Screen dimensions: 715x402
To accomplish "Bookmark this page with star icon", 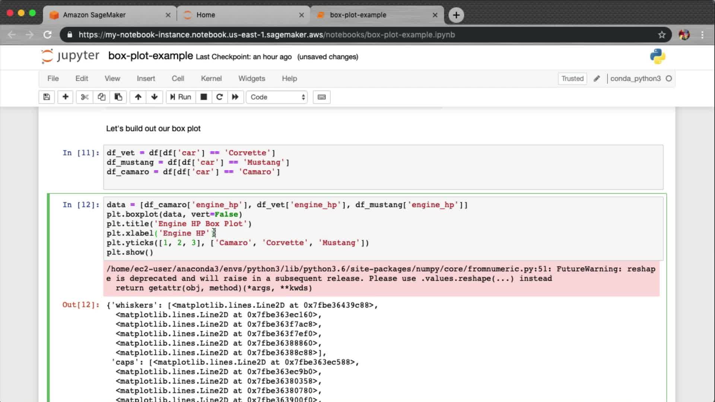I will 661,35.
